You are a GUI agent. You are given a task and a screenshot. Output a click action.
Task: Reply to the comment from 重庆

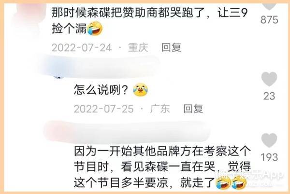tap(172, 48)
